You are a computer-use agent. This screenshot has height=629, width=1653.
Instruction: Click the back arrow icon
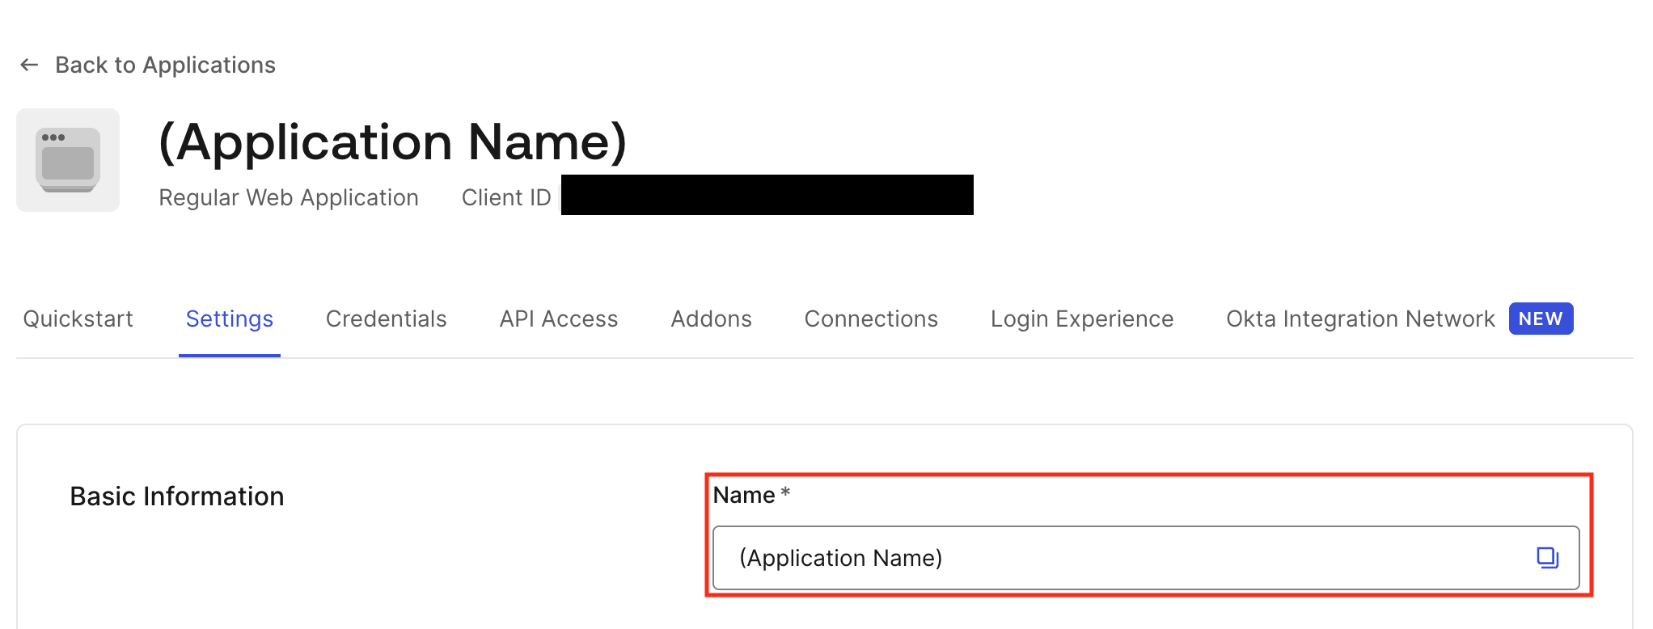tap(29, 65)
